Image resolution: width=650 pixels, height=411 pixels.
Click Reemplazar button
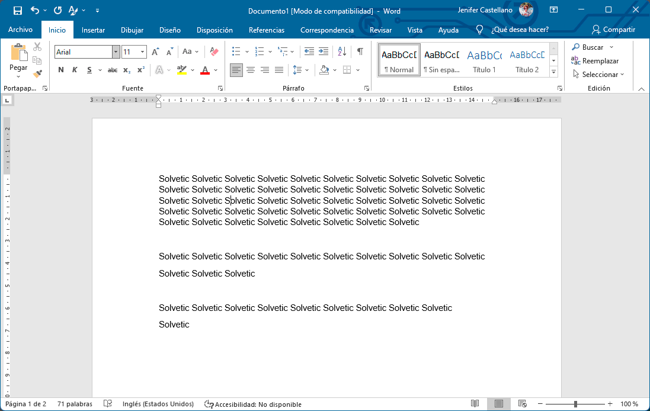(x=595, y=61)
